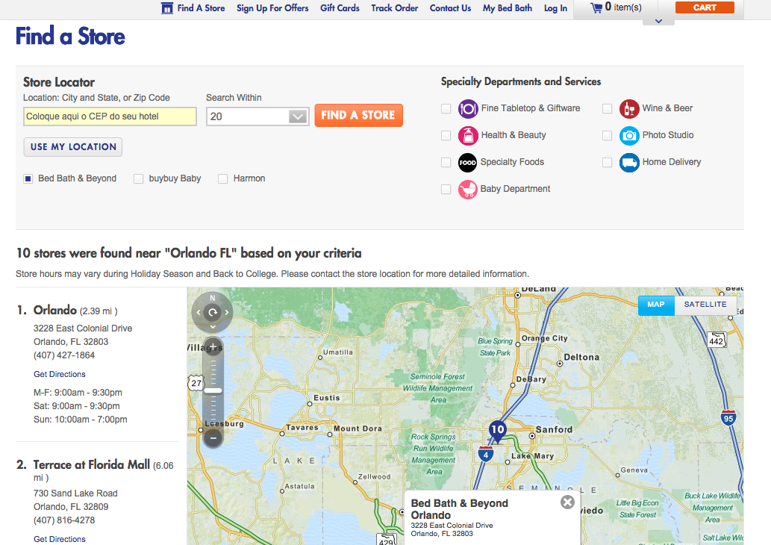Click the map zoom-in plus button
Viewport: 771px width, 545px height.
[x=213, y=346]
